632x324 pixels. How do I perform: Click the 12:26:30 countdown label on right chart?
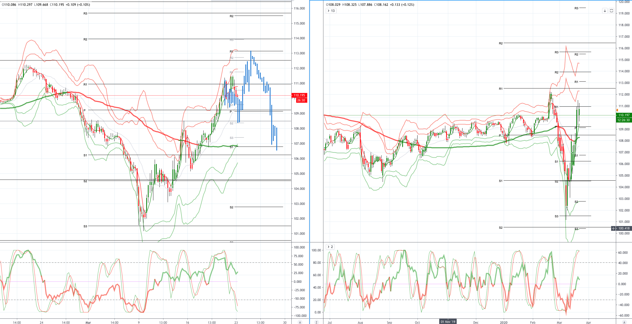624,120
